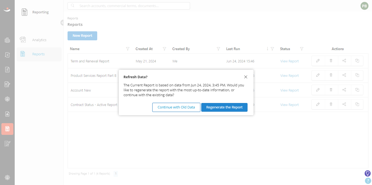Open the Created At column filter
The width and height of the screenshot is (372, 185).
coord(164,49)
